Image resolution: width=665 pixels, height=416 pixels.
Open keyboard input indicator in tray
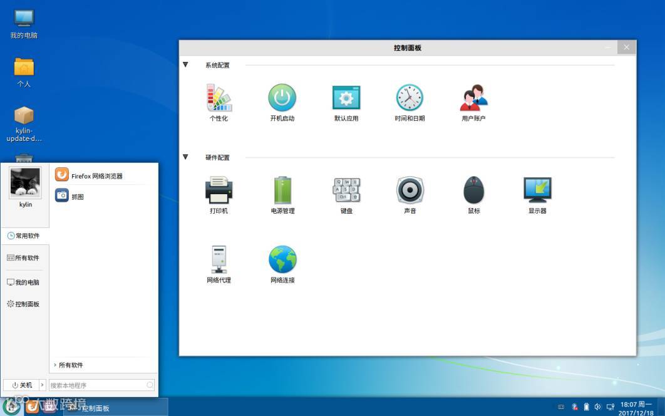[x=561, y=407]
